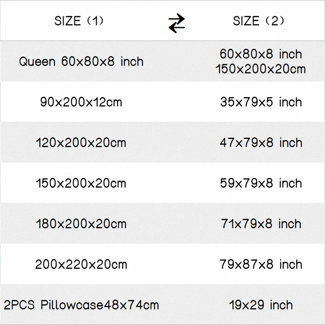325x325 pixels.
Task: Click the 59x79x8 inch value
Action: coord(261,183)
